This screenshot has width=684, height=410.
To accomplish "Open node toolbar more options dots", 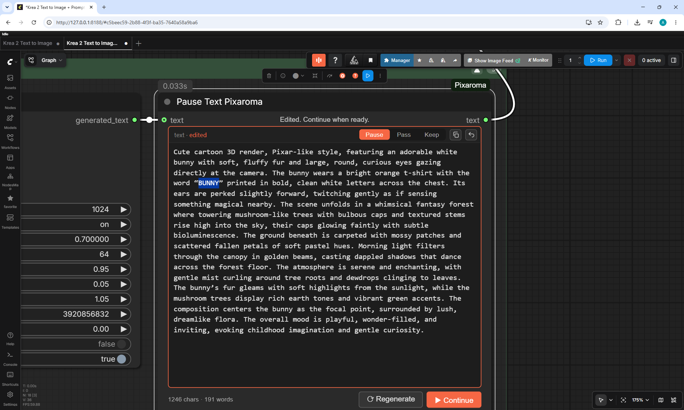I will (x=380, y=76).
